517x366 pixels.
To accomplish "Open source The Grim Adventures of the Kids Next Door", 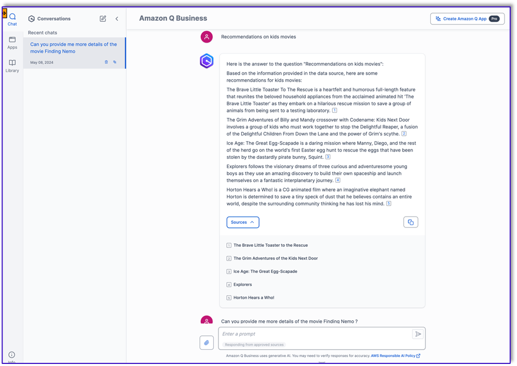I will (276, 258).
